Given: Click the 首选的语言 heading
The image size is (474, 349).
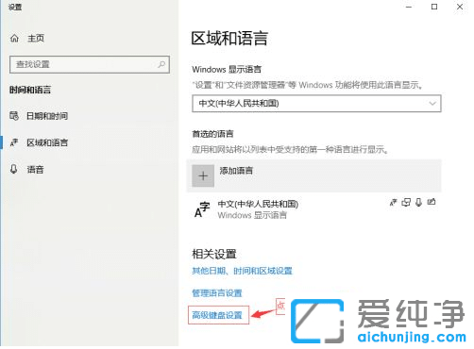Looking at the screenshot, I should [x=213, y=134].
